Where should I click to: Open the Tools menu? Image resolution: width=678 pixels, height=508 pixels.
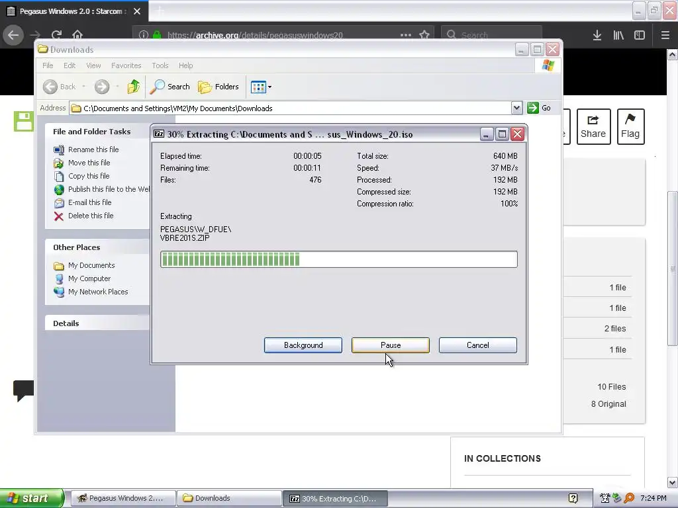click(160, 65)
